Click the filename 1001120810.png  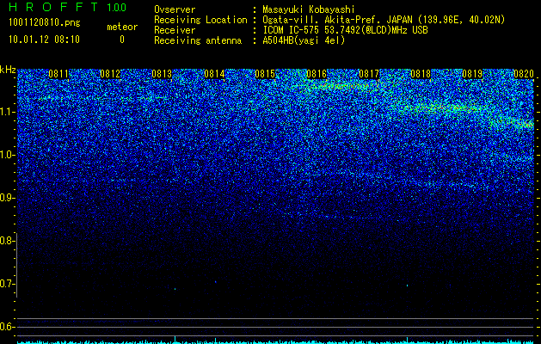coord(45,22)
